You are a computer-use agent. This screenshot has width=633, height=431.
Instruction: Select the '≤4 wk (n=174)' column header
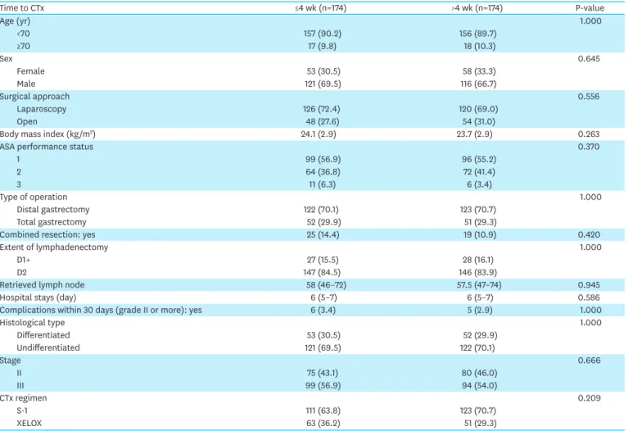tap(320, 8)
